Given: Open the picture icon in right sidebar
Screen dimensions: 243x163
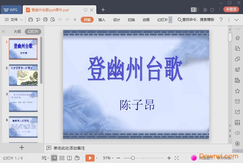Looking at the screenshot, I should pyautogui.click(x=237, y=123).
